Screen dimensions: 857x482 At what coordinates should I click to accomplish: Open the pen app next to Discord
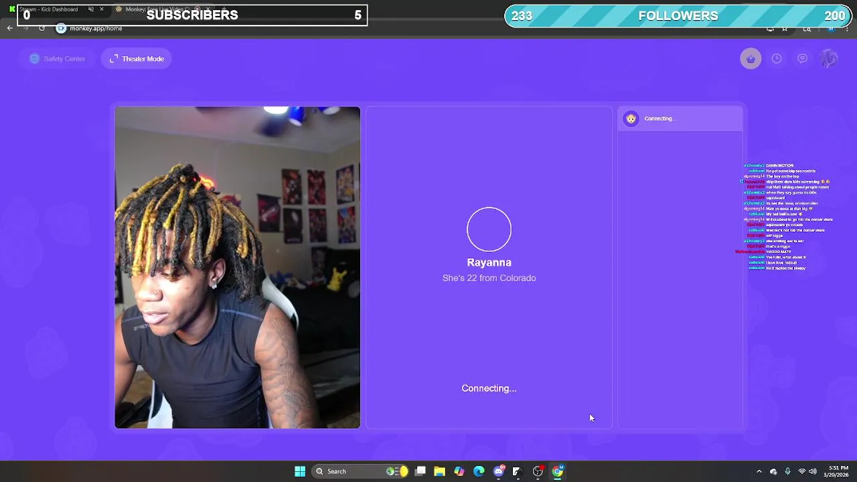517,471
